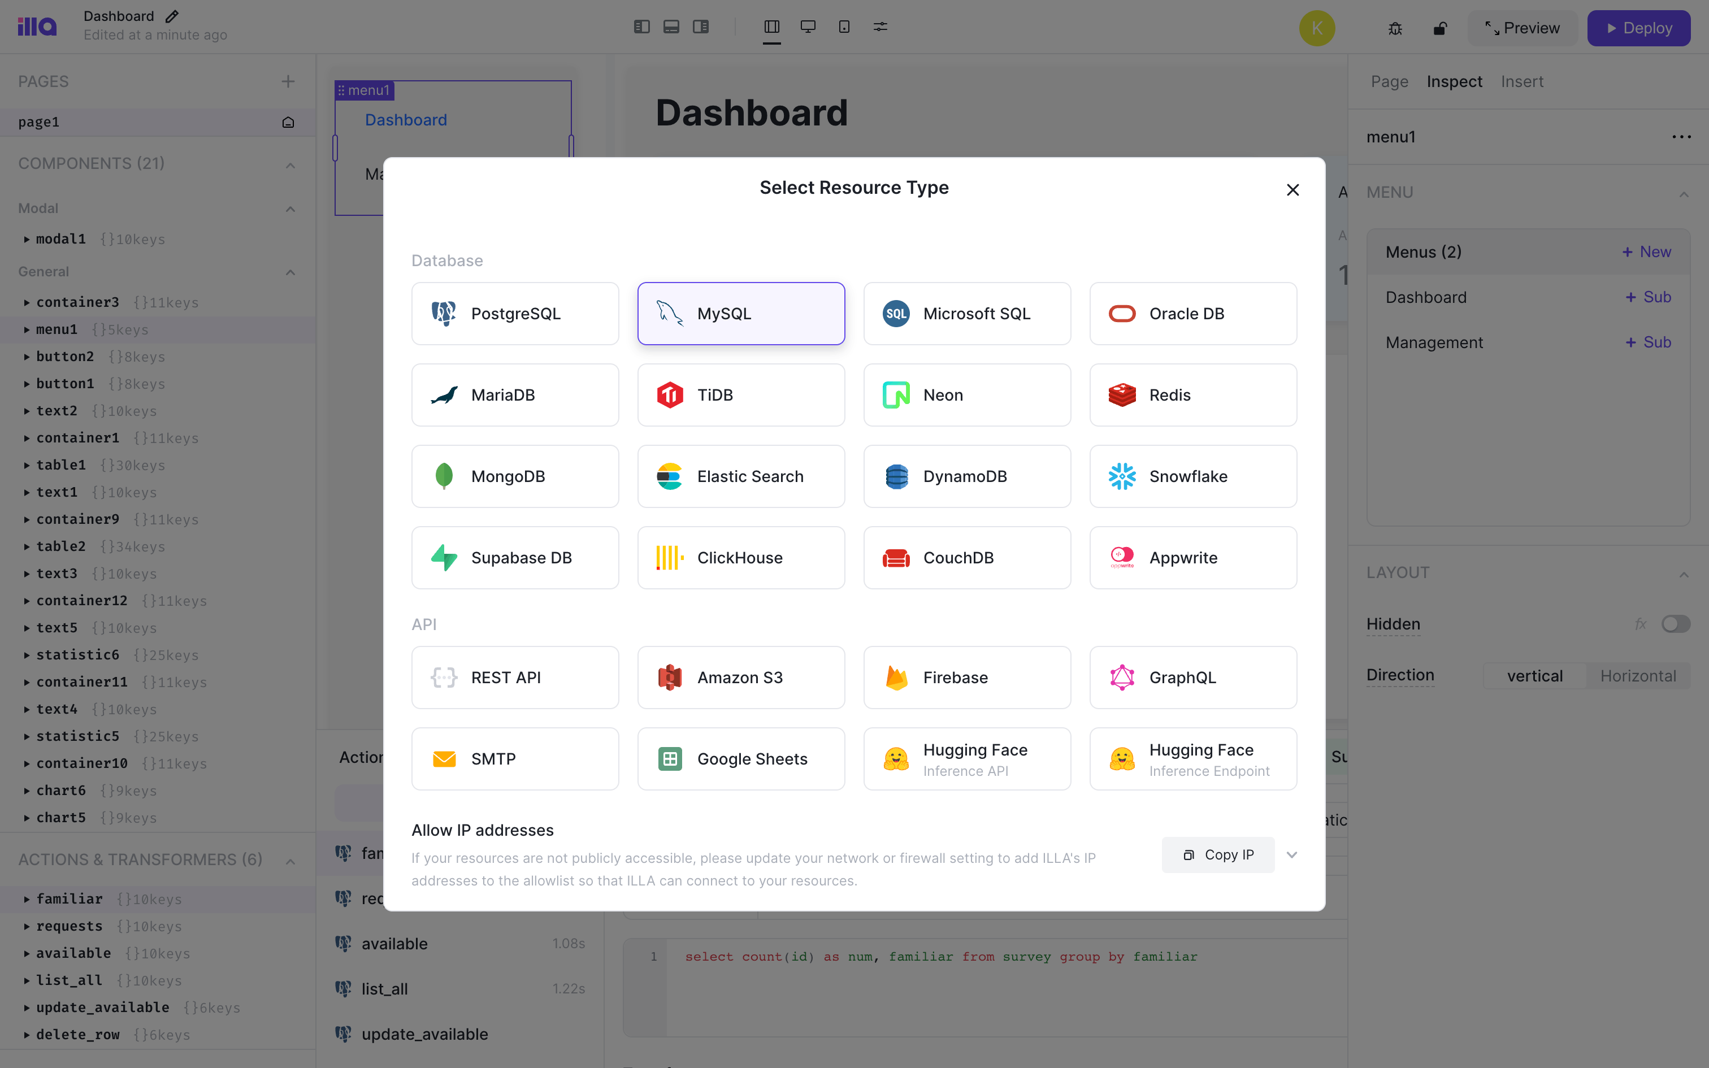Select Supabase DB resource
The image size is (1709, 1068).
click(x=515, y=557)
